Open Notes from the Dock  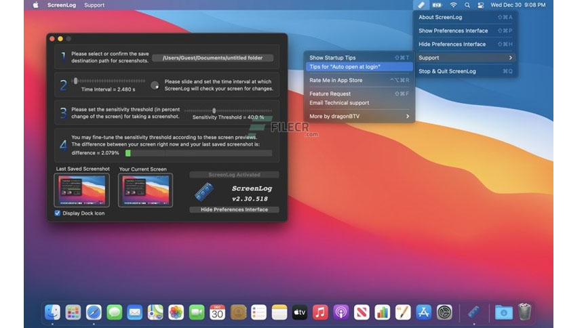coord(279,312)
